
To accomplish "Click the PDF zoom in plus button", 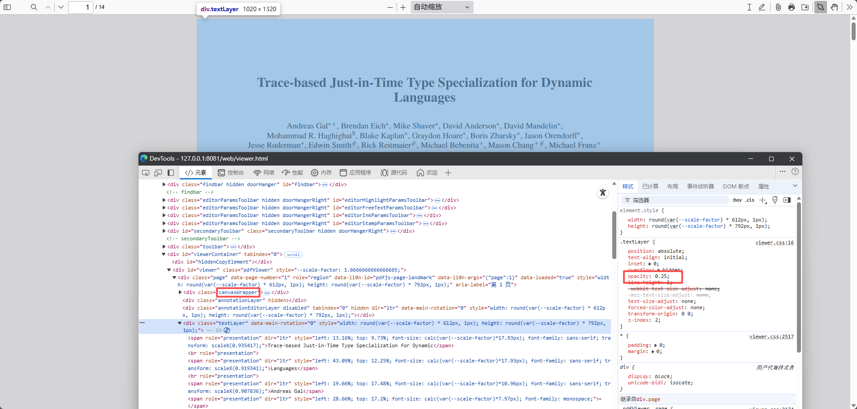I will click(403, 7).
